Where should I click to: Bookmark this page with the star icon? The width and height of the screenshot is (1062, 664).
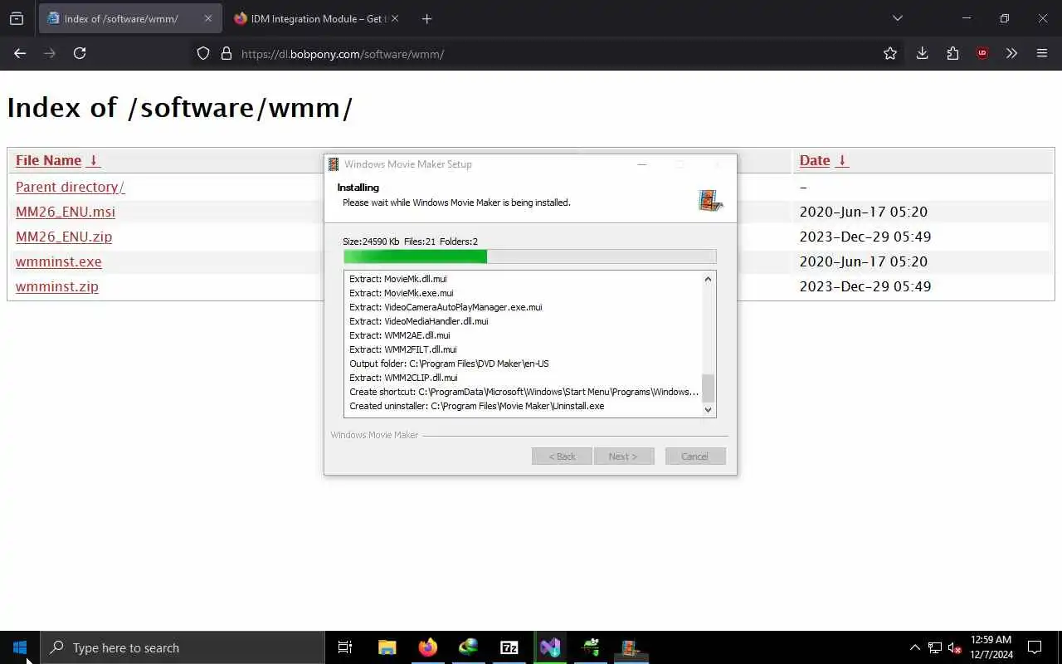point(890,53)
